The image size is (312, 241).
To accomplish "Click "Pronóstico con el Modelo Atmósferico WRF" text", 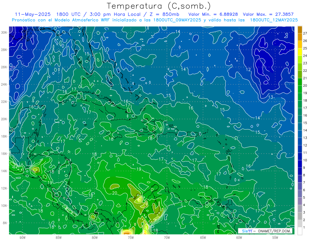I will coord(61,20).
